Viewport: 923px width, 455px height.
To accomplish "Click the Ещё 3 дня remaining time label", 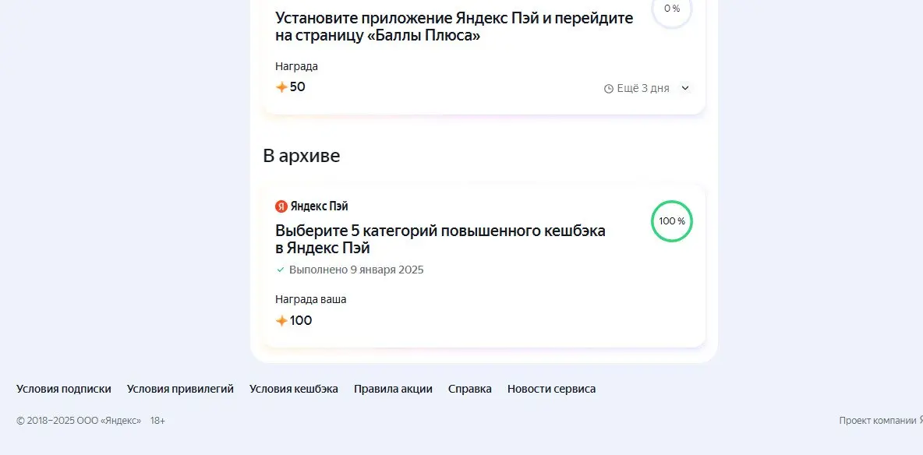I will click(x=643, y=88).
